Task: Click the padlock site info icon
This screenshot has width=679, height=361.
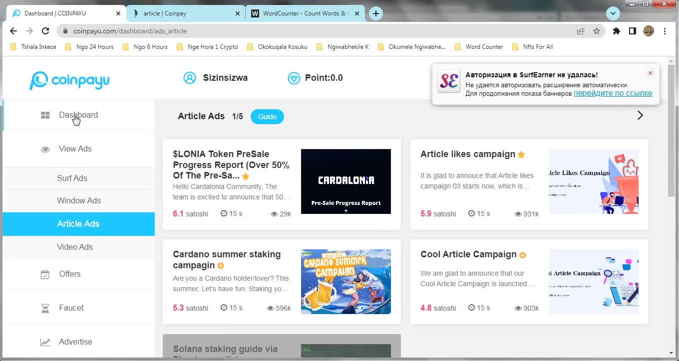Action: (x=65, y=31)
